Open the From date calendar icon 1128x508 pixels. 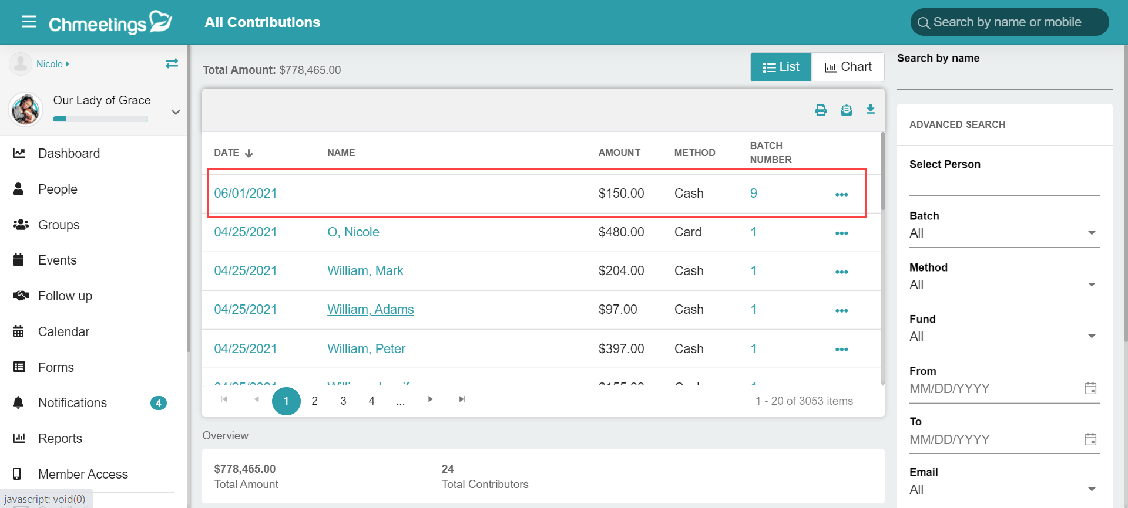[x=1090, y=388]
